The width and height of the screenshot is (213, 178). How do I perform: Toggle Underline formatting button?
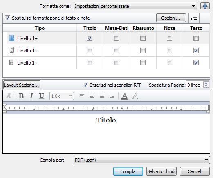tap(42, 96)
